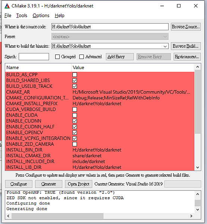Click the output log horizontal scrollbar thumb

tap(57, 216)
